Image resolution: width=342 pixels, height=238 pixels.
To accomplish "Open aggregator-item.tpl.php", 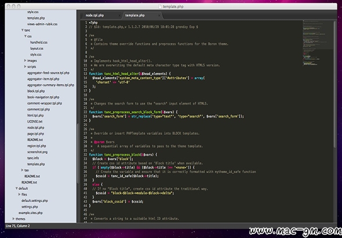I will 43,79.
